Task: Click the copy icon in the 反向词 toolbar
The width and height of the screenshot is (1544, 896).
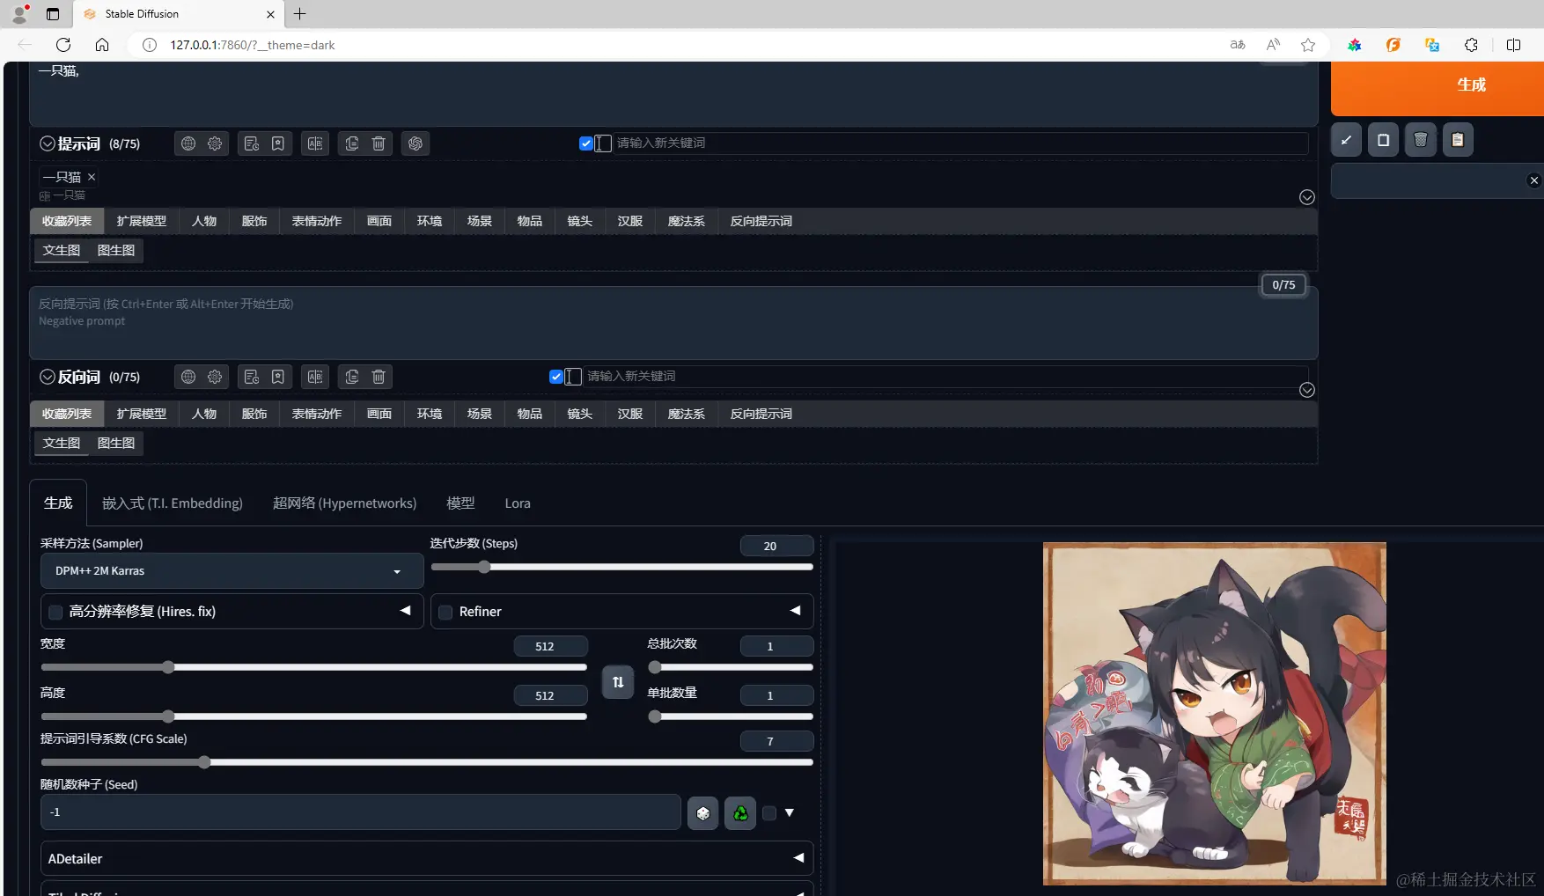Action: click(x=352, y=377)
